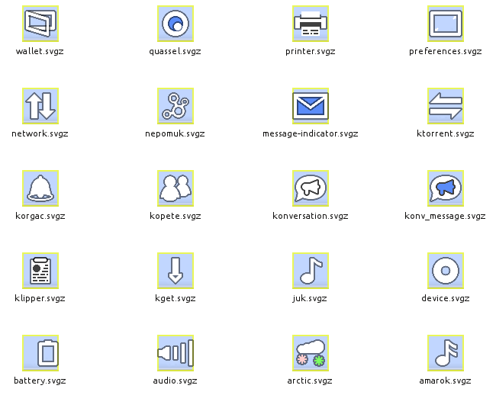Click the quassel.svgz circular icon

point(176,24)
